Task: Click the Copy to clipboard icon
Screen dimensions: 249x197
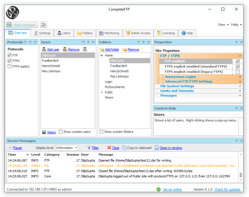Action: coord(124,148)
